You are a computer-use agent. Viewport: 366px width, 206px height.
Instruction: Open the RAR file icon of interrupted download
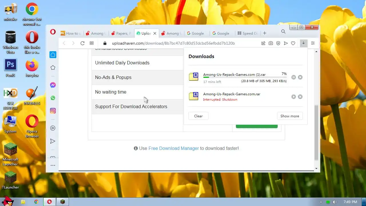click(194, 96)
